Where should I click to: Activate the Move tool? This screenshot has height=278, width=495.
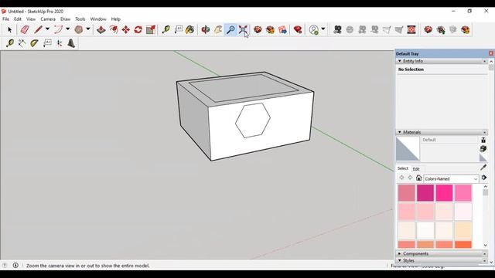coord(126,29)
